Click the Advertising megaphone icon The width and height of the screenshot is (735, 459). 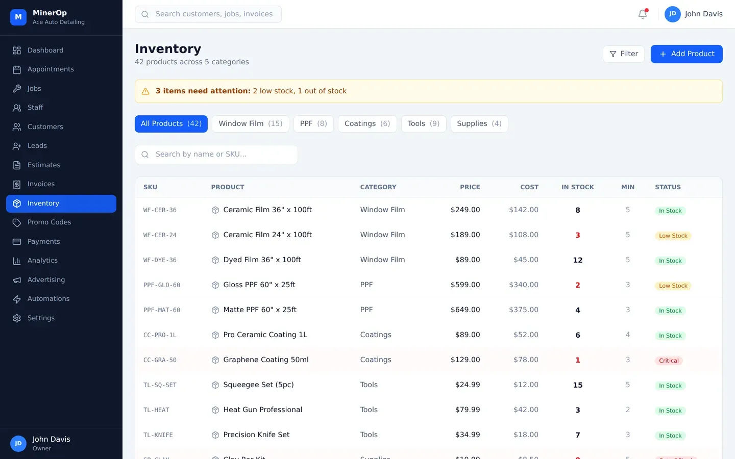tap(17, 280)
